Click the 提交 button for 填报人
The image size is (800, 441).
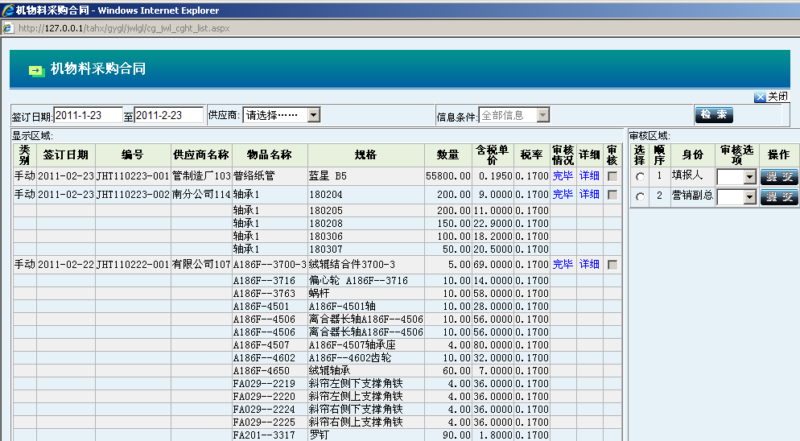coord(779,176)
